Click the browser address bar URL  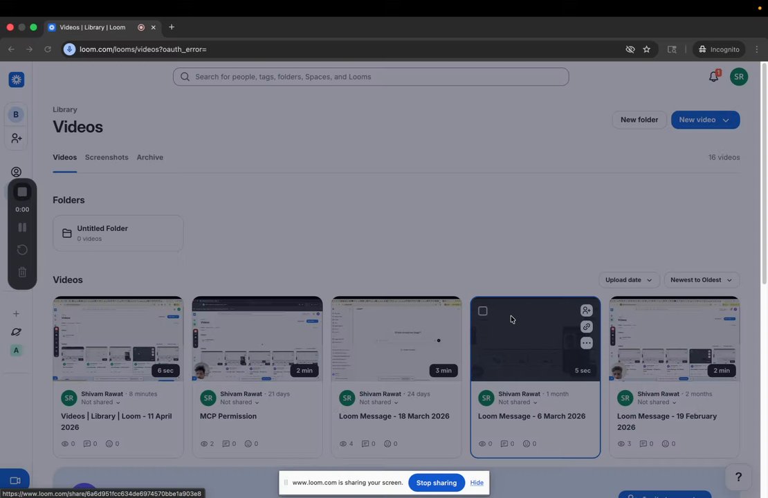point(143,50)
